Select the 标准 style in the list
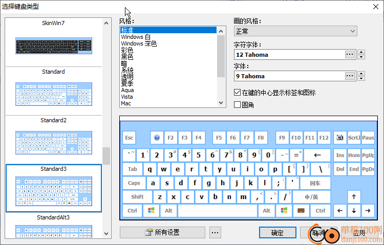 pos(168,30)
